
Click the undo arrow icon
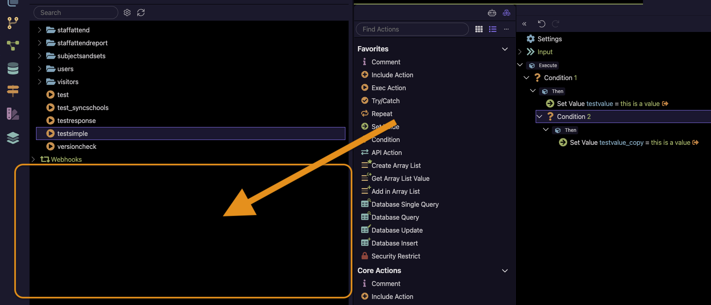point(541,24)
